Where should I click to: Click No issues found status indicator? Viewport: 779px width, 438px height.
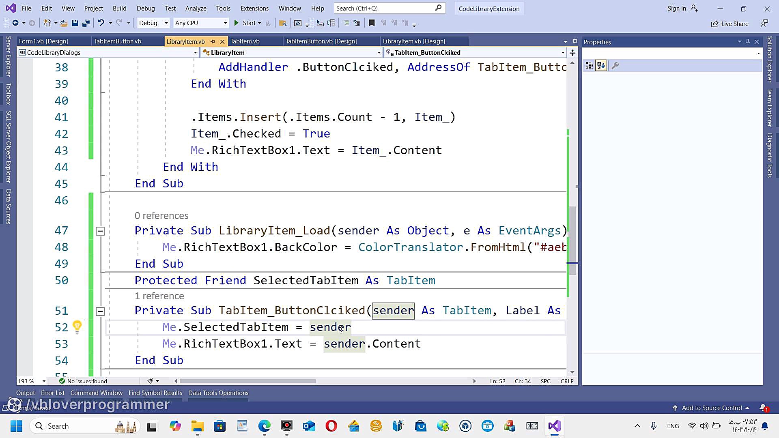pyautogui.click(x=83, y=381)
